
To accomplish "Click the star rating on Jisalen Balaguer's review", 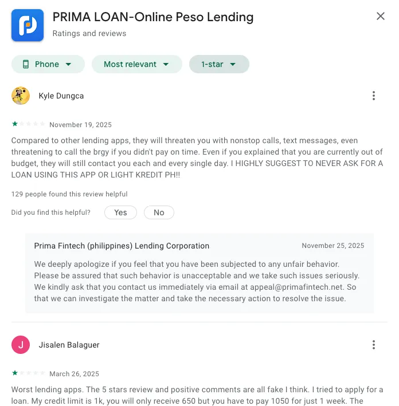I will (29, 373).
